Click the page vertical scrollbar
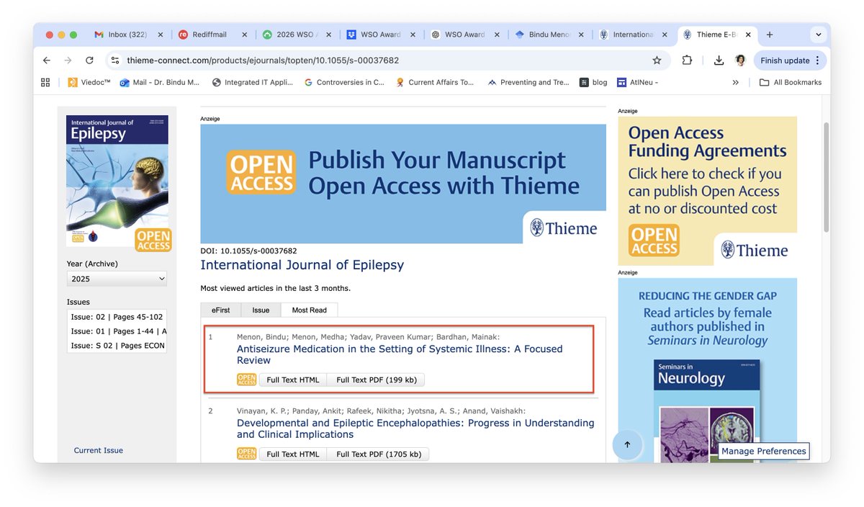864x507 pixels. [826, 176]
